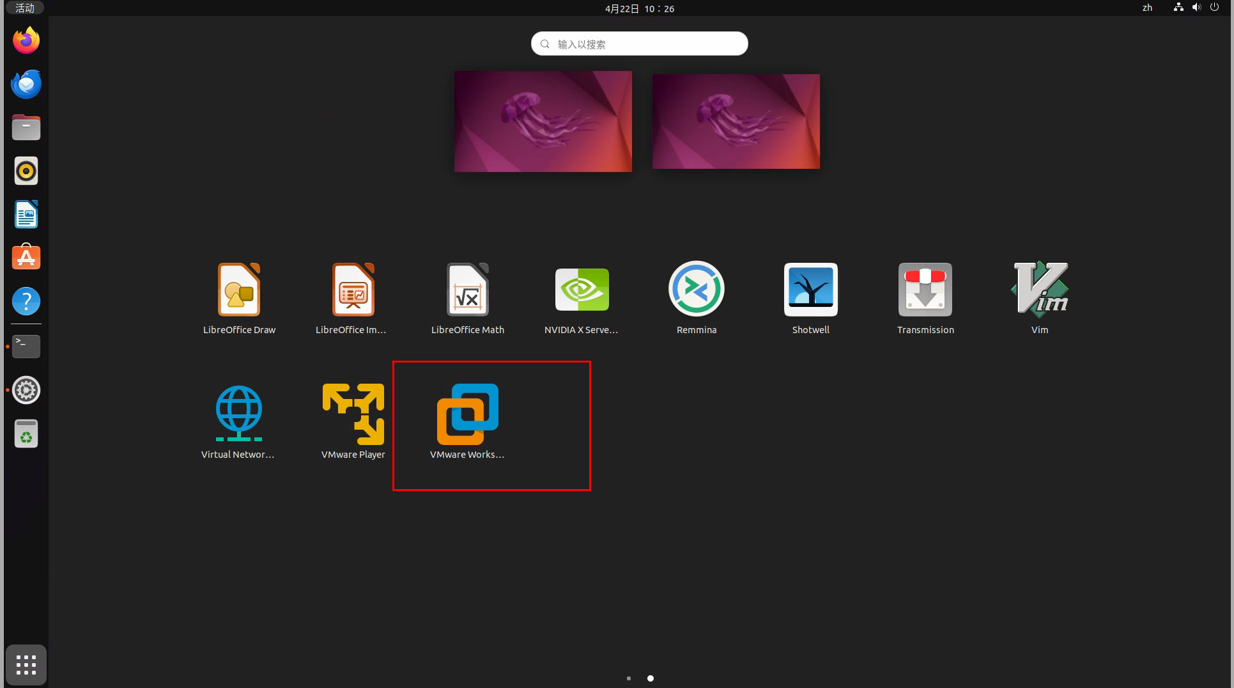Viewport: 1234px width, 688px height.
Task: Open VMware Workstation
Action: pos(467,422)
